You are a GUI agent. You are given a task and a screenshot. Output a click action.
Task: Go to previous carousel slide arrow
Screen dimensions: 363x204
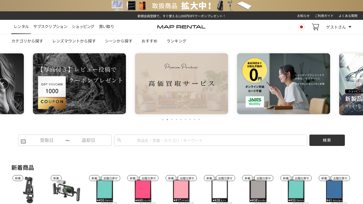3,84
